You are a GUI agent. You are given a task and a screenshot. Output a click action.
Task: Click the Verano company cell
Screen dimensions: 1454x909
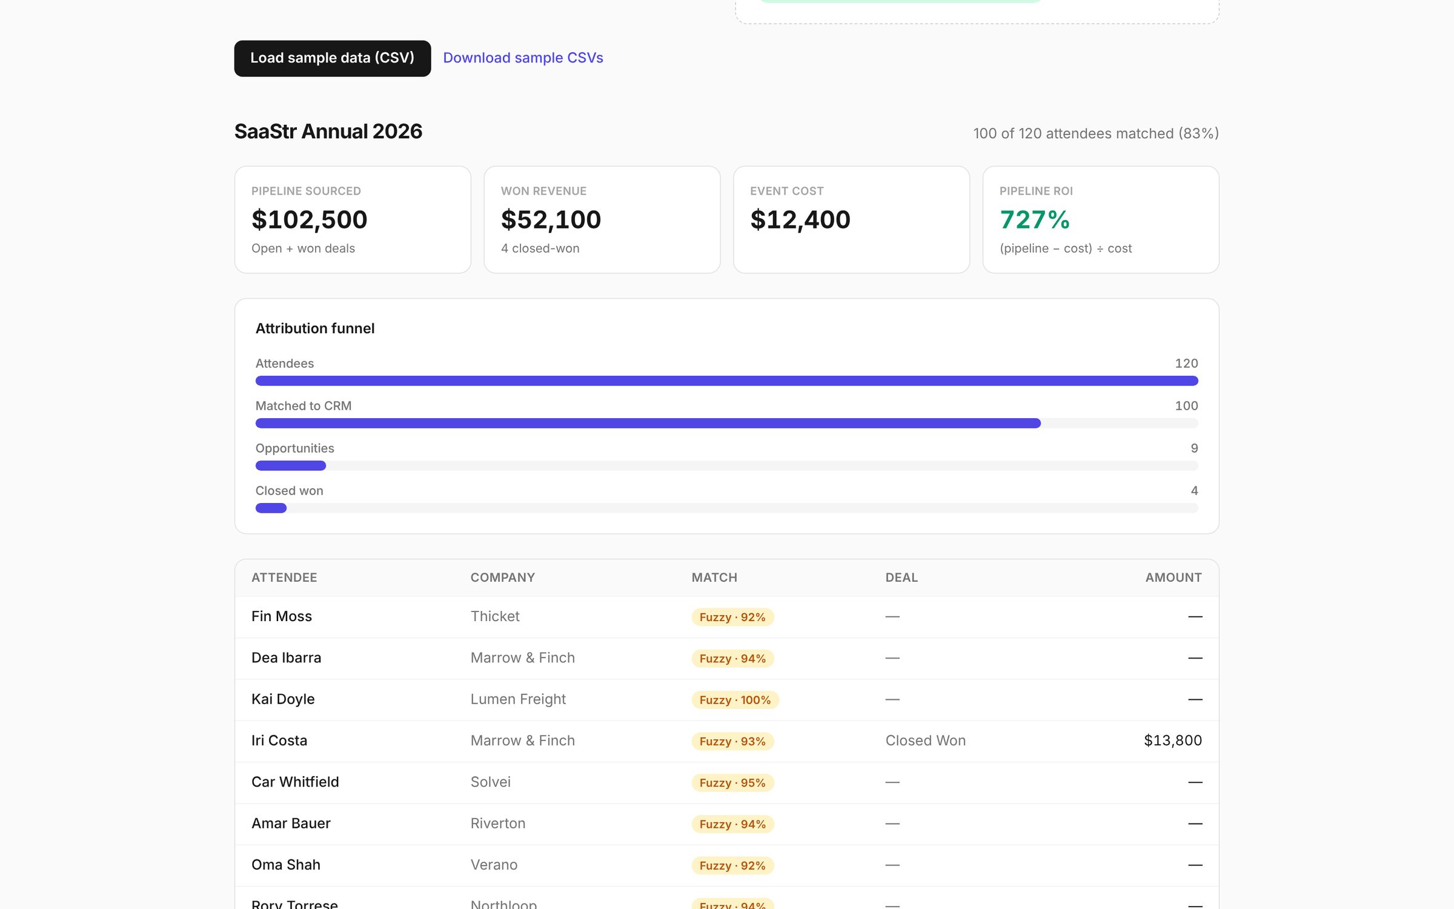click(x=494, y=864)
